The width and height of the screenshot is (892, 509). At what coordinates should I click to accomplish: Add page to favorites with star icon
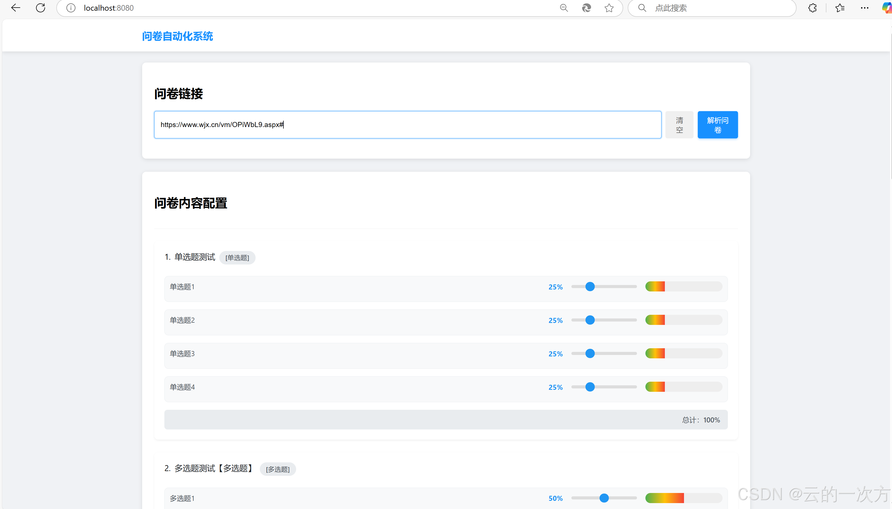609,8
